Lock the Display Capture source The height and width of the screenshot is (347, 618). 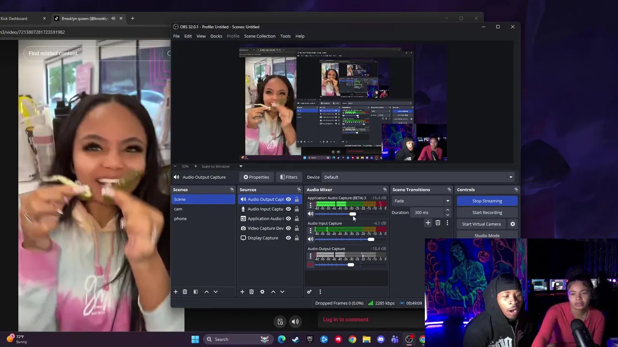point(296,238)
